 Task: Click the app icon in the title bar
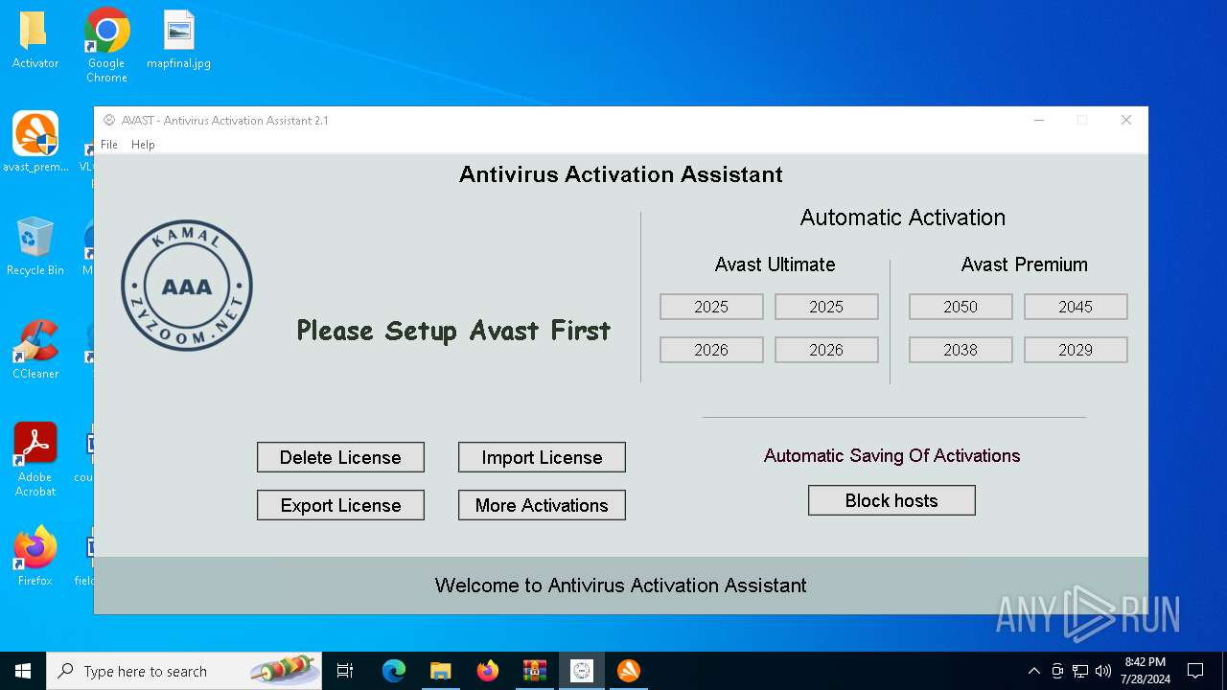tap(109, 121)
